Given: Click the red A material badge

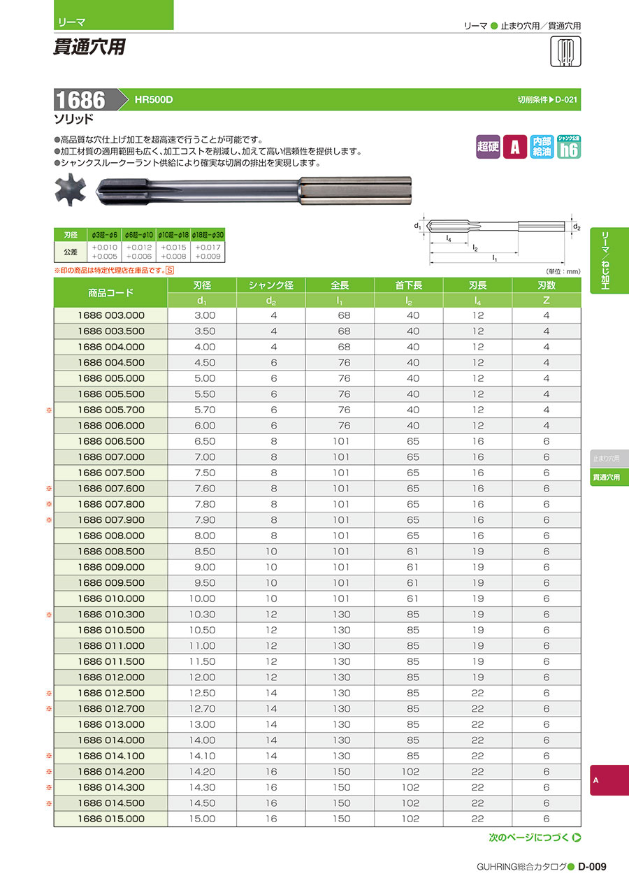Looking at the screenshot, I should coord(515,147).
